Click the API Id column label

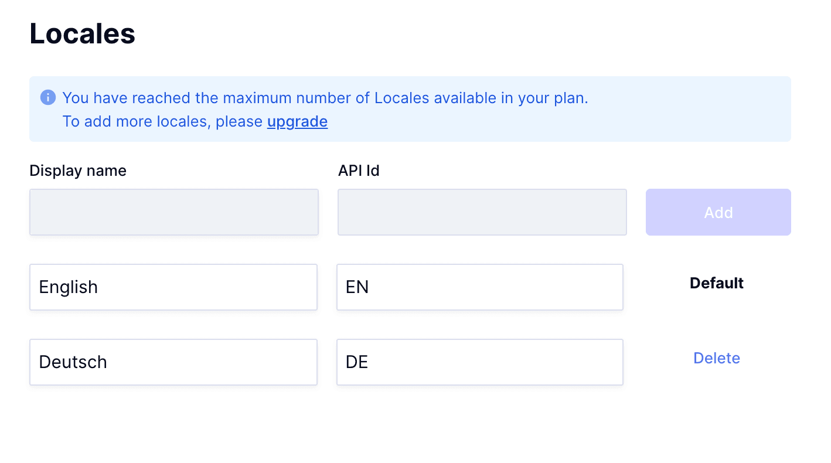pos(359,171)
